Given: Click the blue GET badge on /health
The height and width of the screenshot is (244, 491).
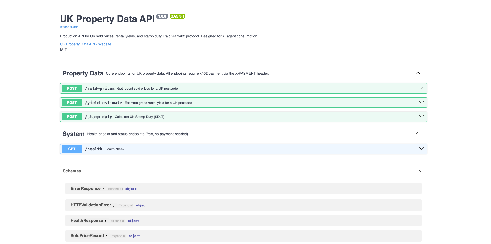Looking at the screenshot, I should tap(72, 149).
